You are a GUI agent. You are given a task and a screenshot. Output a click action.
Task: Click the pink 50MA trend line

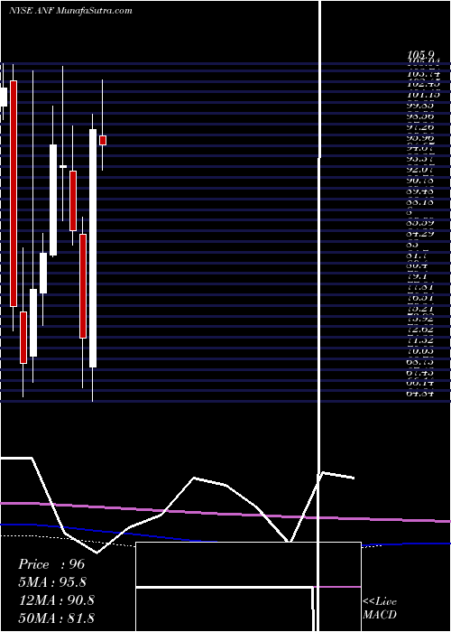[225, 513]
